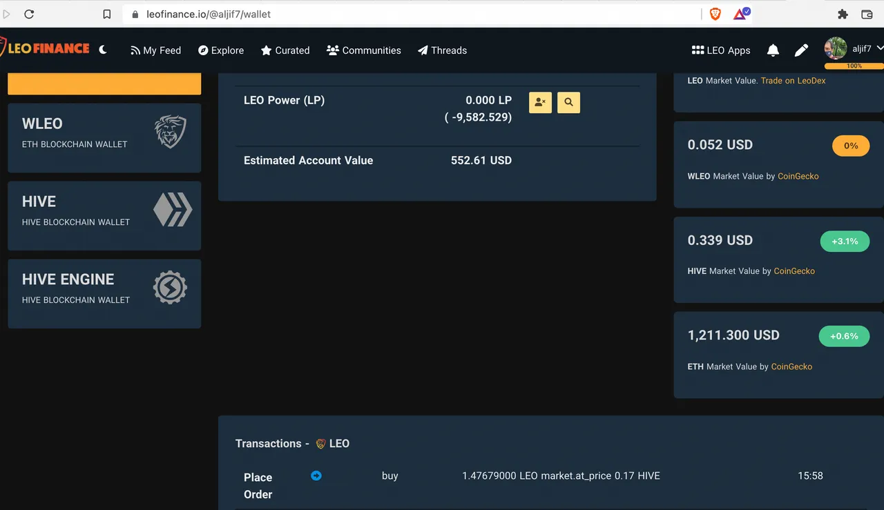Select the HIVE blockchain wallet card
This screenshot has width=884, height=510.
point(104,216)
